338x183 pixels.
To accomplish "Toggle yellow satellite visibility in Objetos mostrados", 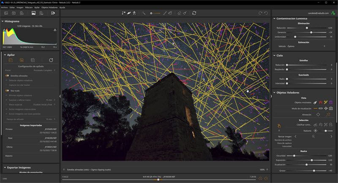I will click(x=326, y=102).
